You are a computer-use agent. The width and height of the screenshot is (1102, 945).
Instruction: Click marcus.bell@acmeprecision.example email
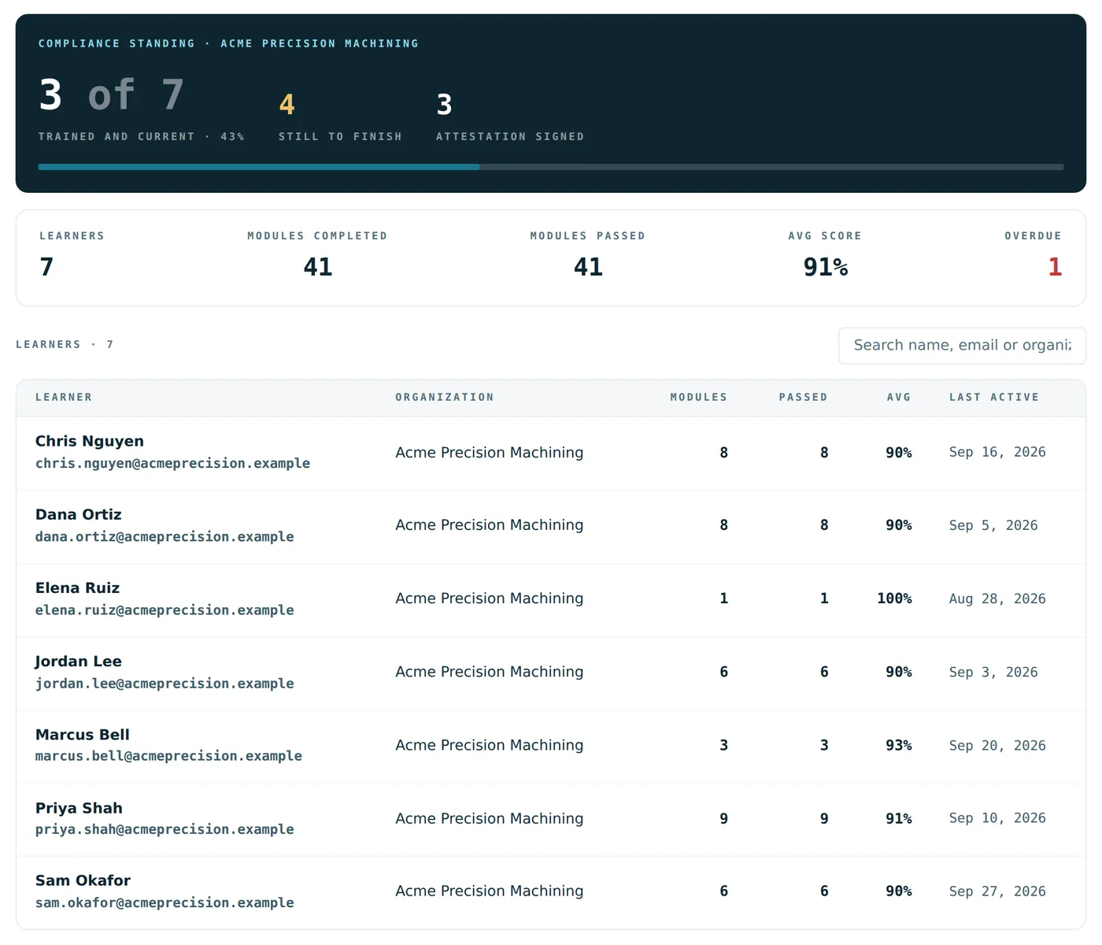point(168,756)
